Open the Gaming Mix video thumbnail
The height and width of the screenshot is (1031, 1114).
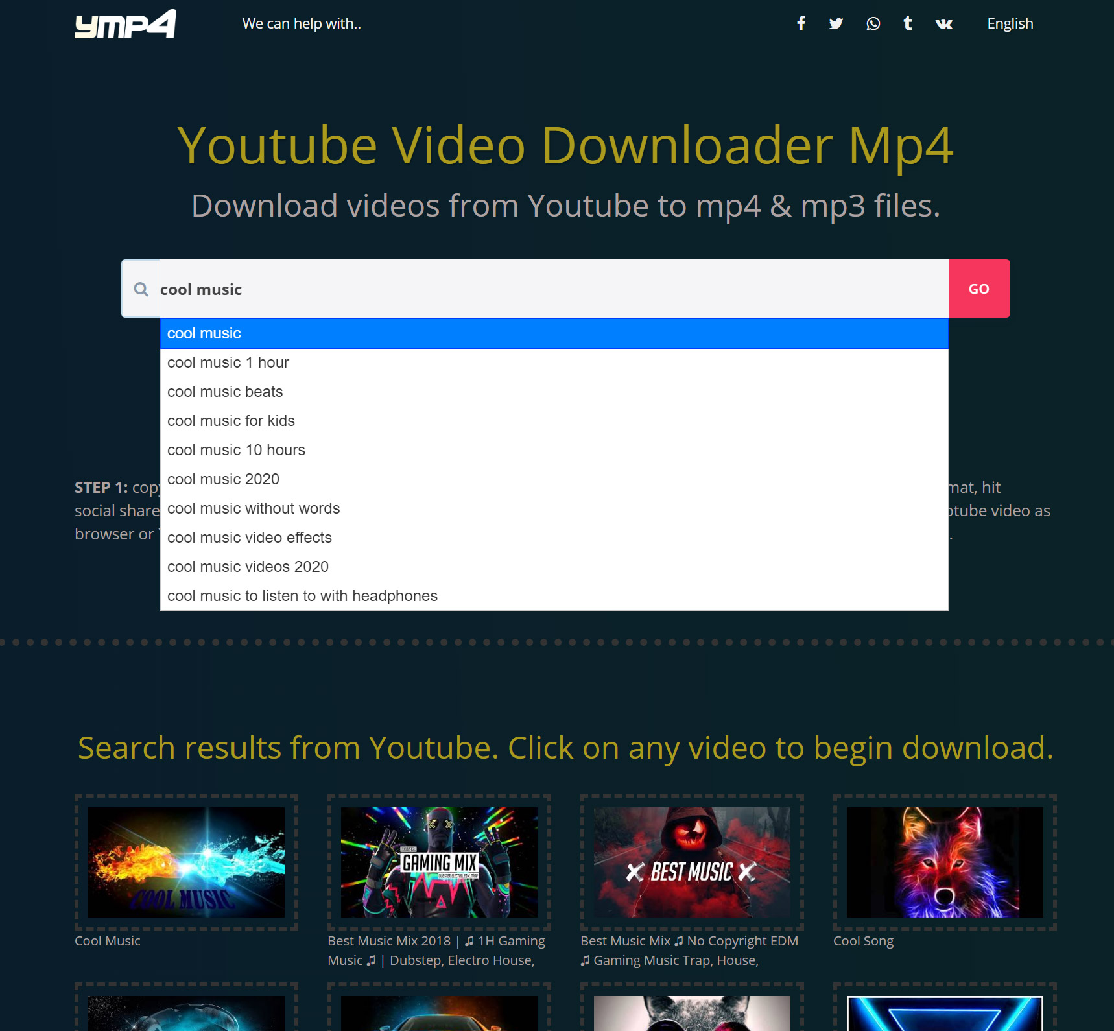point(439,862)
